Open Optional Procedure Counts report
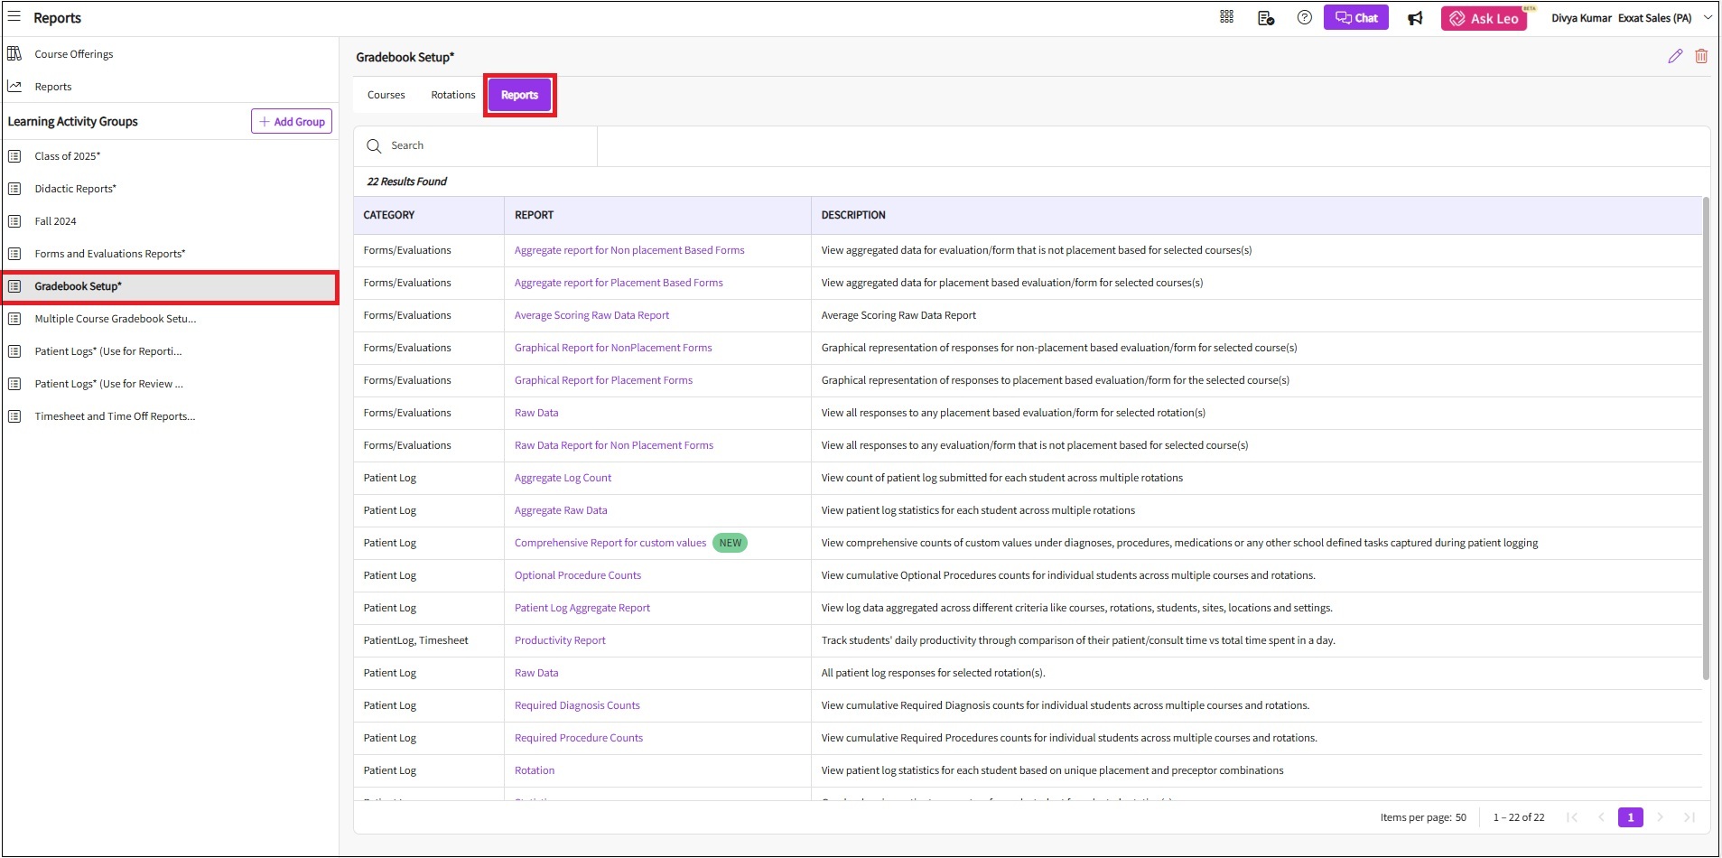Image resolution: width=1722 pixels, height=858 pixels. pos(578,575)
